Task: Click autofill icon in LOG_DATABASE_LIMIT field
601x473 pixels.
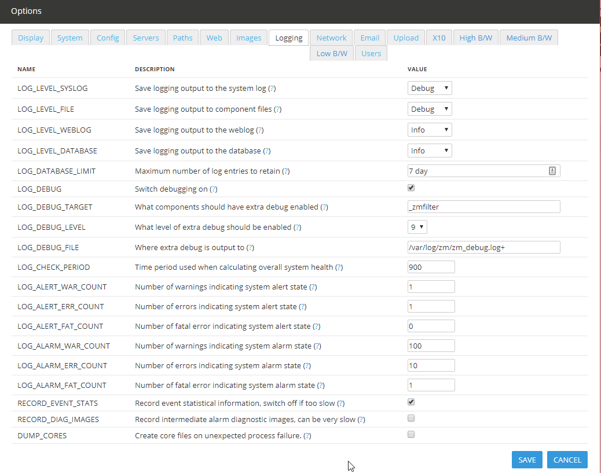Action: pyautogui.click(x=552, y=171)
